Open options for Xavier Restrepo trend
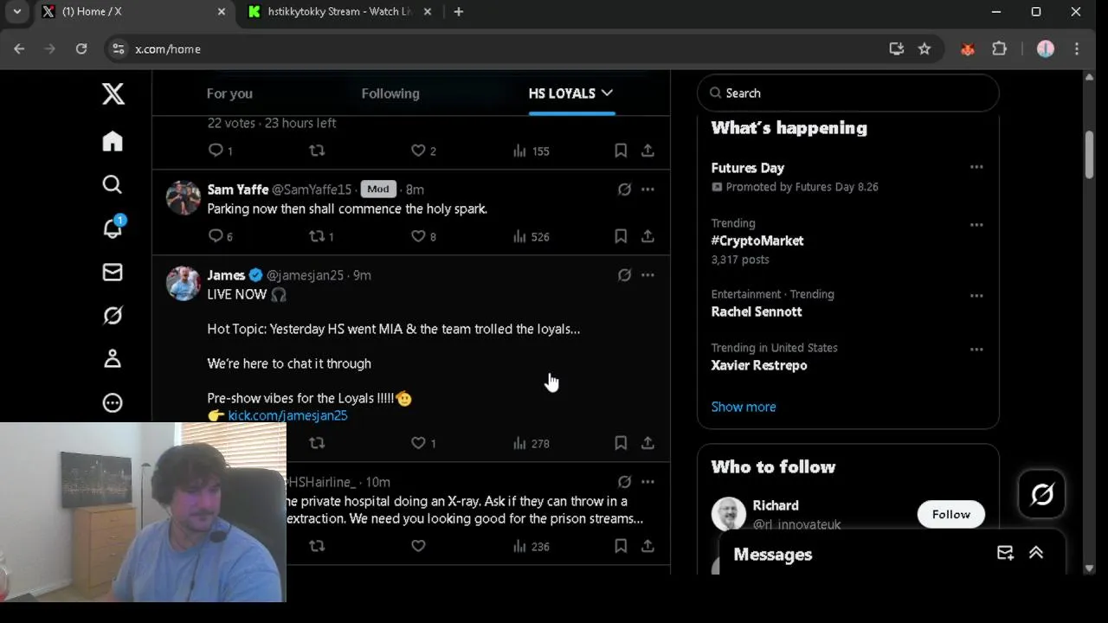Screen dimensions: 1108x623 [x=976, y=350]
